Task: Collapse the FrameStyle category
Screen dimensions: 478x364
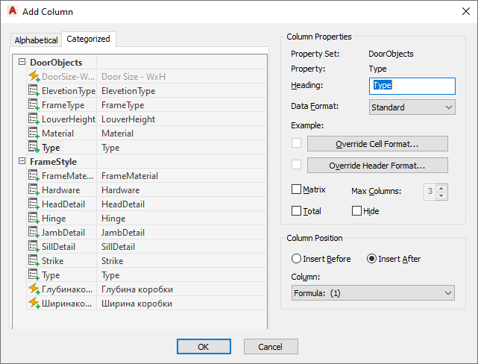Action: point(21,162)
